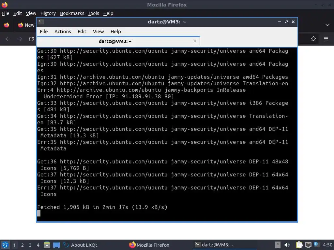Viewport: 334px width, 250px height.
Task: Open the file manager from the panel
Action: (x=47, y=245)
